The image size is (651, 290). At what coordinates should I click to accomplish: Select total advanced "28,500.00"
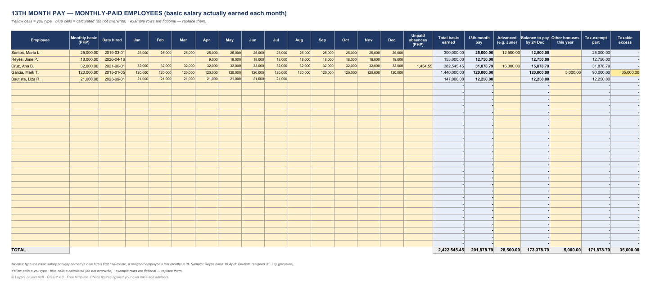click(x=507, y=250)
